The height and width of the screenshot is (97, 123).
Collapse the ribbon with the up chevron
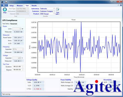pyautogui.click(x=118, y=5)
